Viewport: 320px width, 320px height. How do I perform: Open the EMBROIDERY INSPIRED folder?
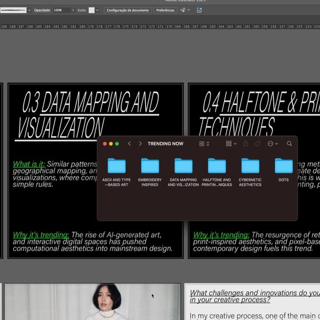pyautogui.click(x=150, y=166)
